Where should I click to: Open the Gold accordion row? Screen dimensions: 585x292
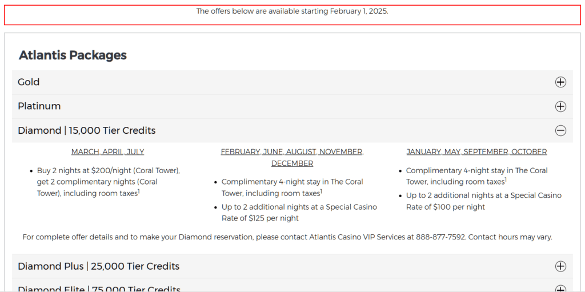coord(292,82)
